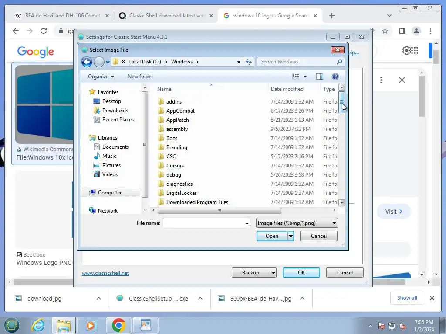The width and height of the screenshot is (446, 334).
Task: Select the Boot folder
Action: coord(172,138)
